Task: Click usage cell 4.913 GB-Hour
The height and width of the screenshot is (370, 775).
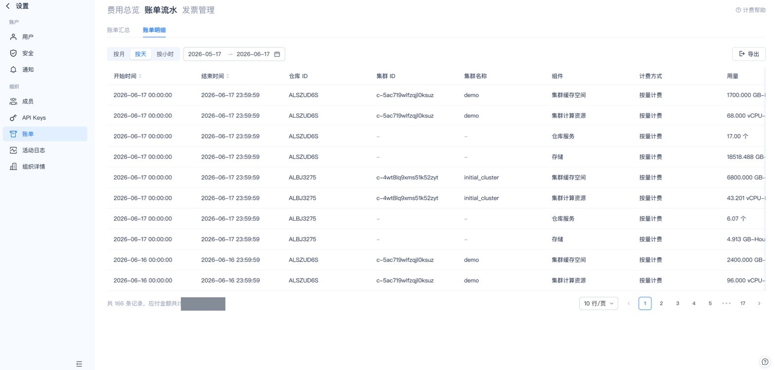Action: [746, 239]
